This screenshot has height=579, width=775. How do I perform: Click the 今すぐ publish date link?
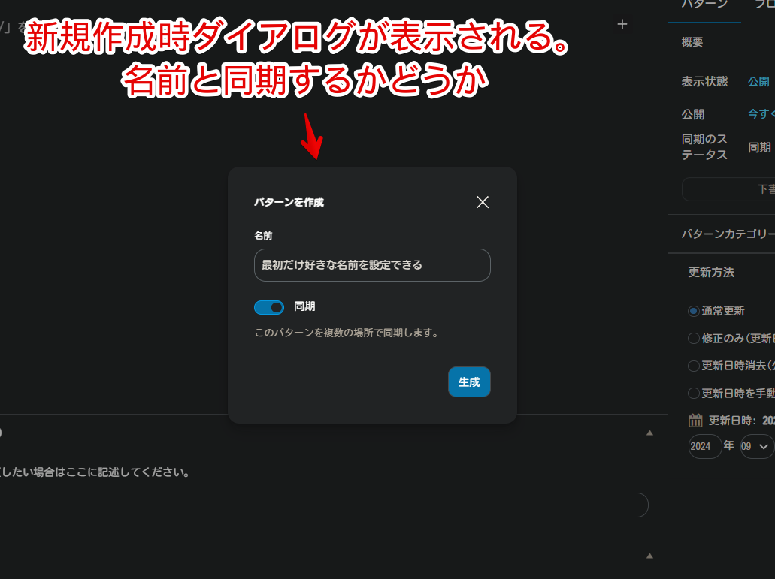(761, 114)
